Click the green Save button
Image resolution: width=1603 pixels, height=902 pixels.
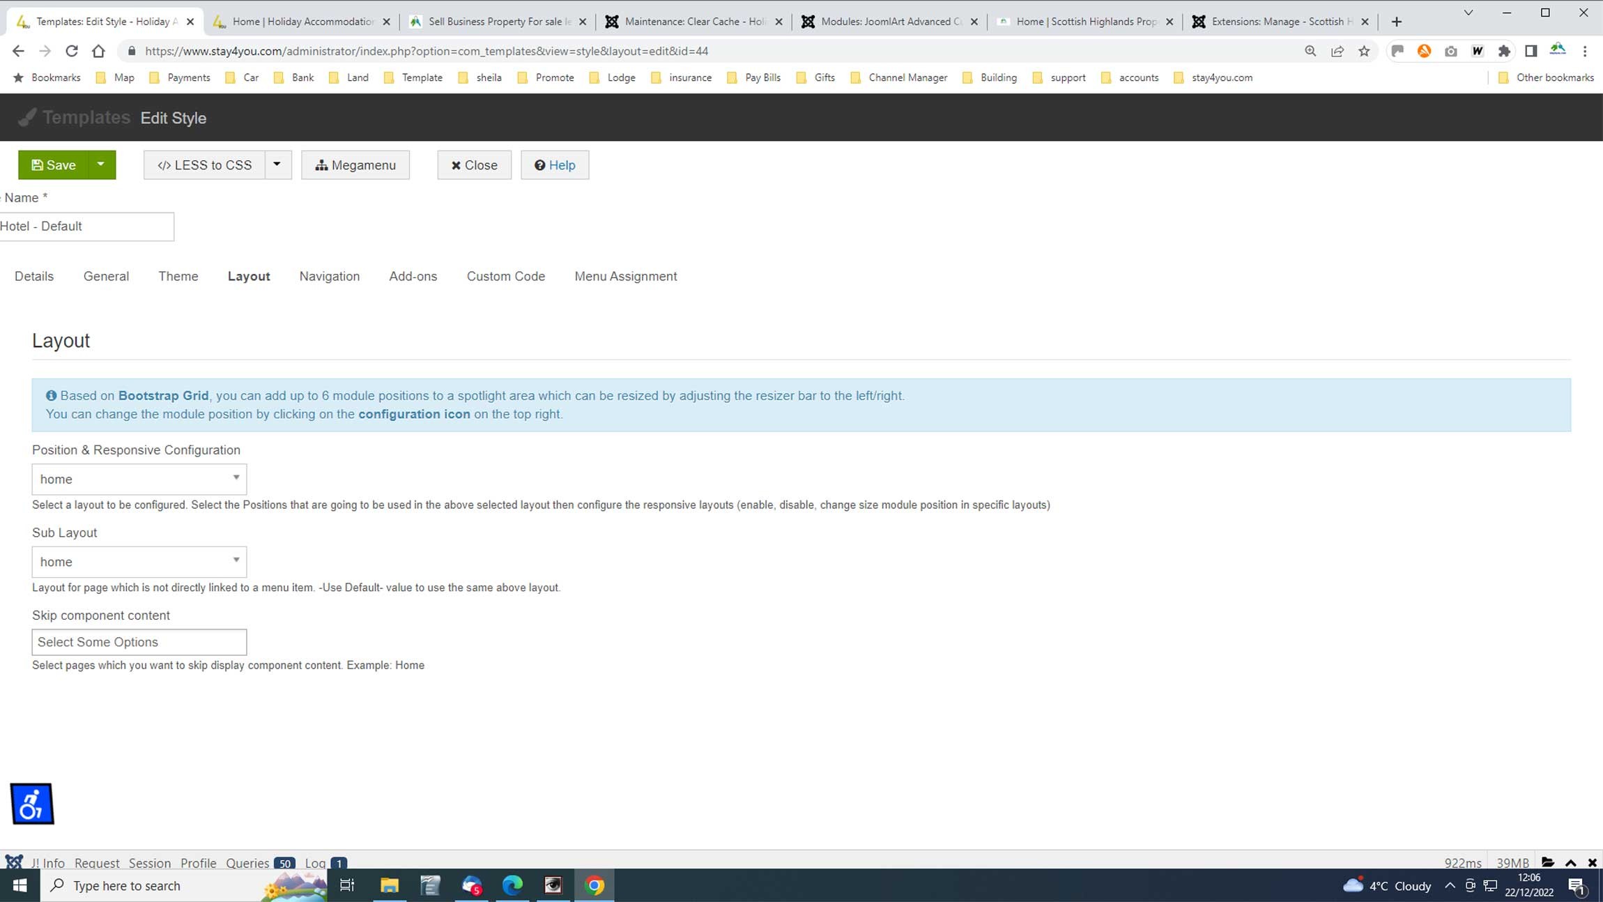[x=54, y=165]
